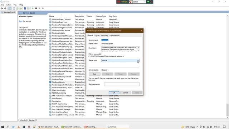Click the Service name field wuauserv

click(x=105, y=40)
